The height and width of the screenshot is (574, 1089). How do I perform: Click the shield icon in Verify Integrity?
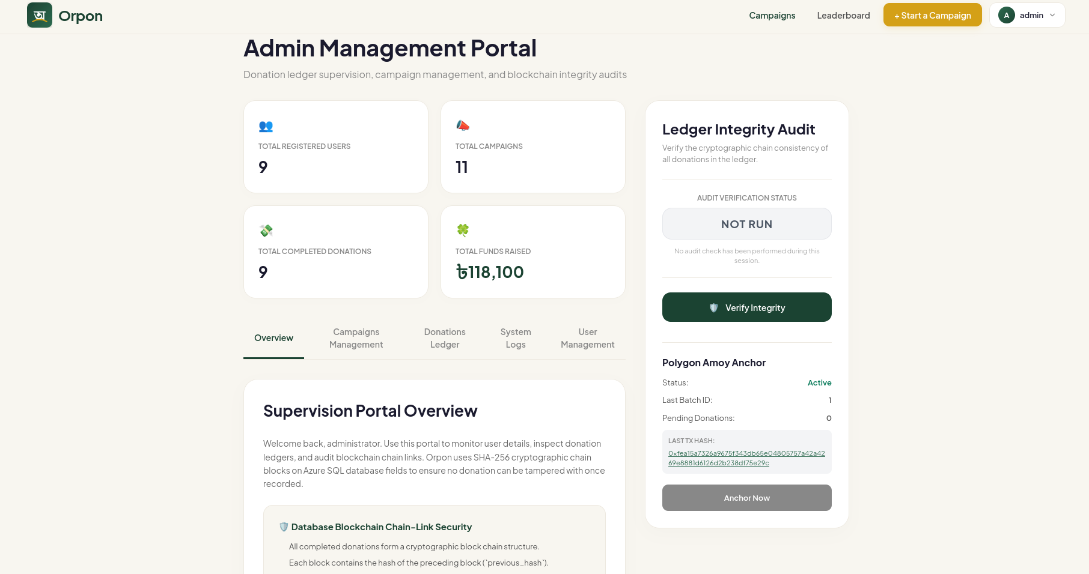point(713,307)
